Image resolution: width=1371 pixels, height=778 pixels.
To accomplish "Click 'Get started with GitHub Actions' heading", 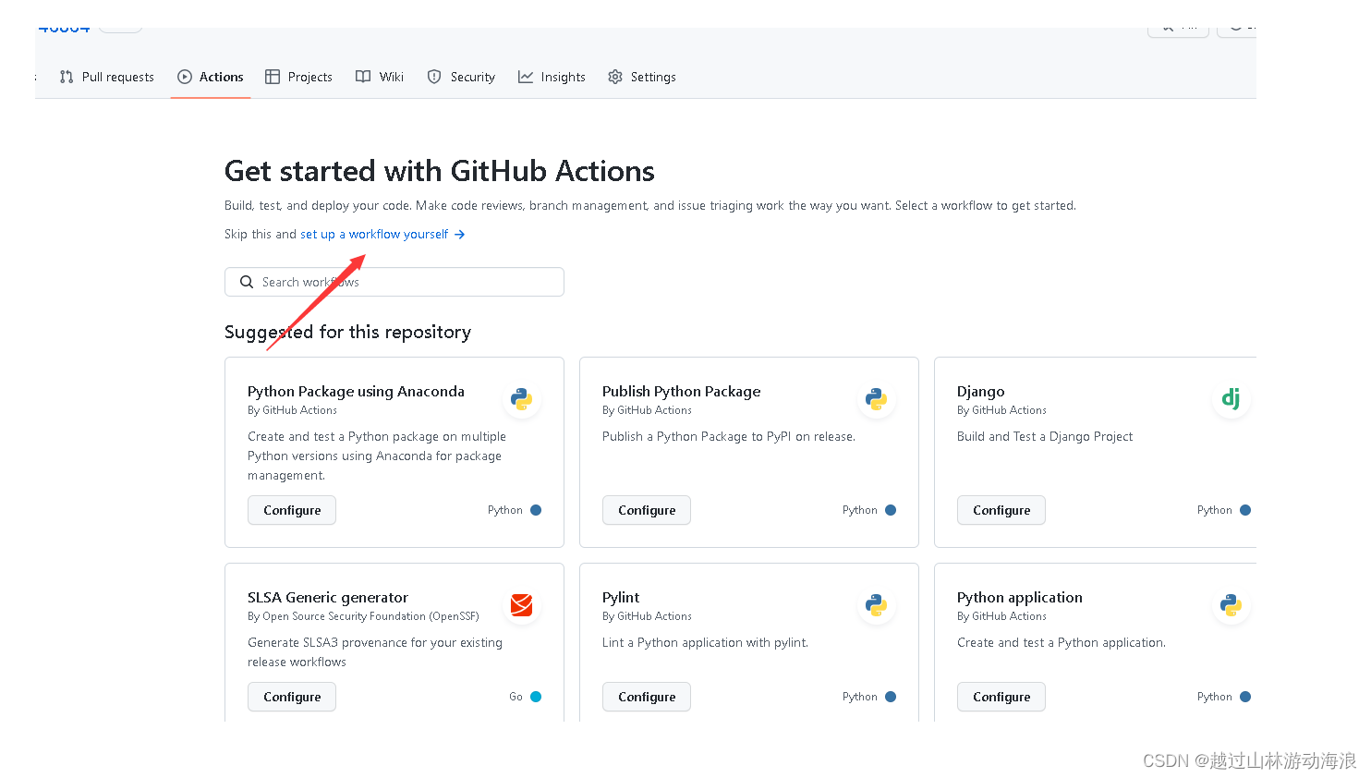I will tap(440, 171).
